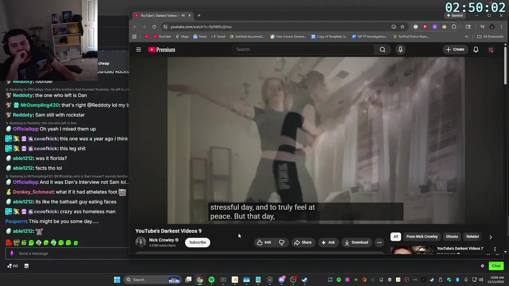Open the channel points store icon in chat
This screenshot has width=509, height=286.
point(26,266)
